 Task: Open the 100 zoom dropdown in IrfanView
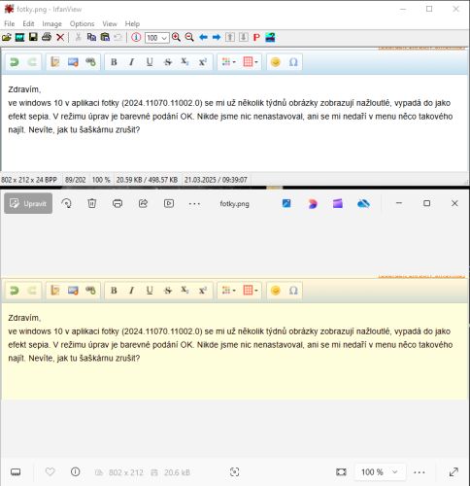(157, 38)
